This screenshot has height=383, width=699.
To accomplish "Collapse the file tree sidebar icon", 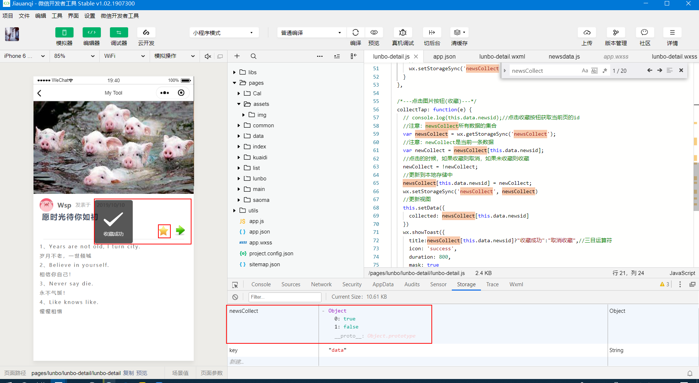I will click(354, 56).
